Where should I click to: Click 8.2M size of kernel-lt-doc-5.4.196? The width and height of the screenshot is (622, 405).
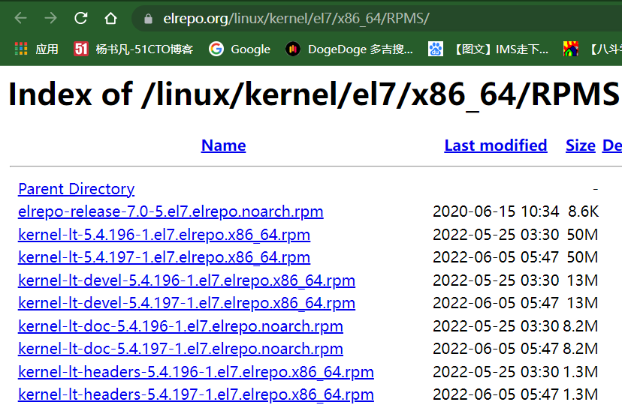click(581, 325)
